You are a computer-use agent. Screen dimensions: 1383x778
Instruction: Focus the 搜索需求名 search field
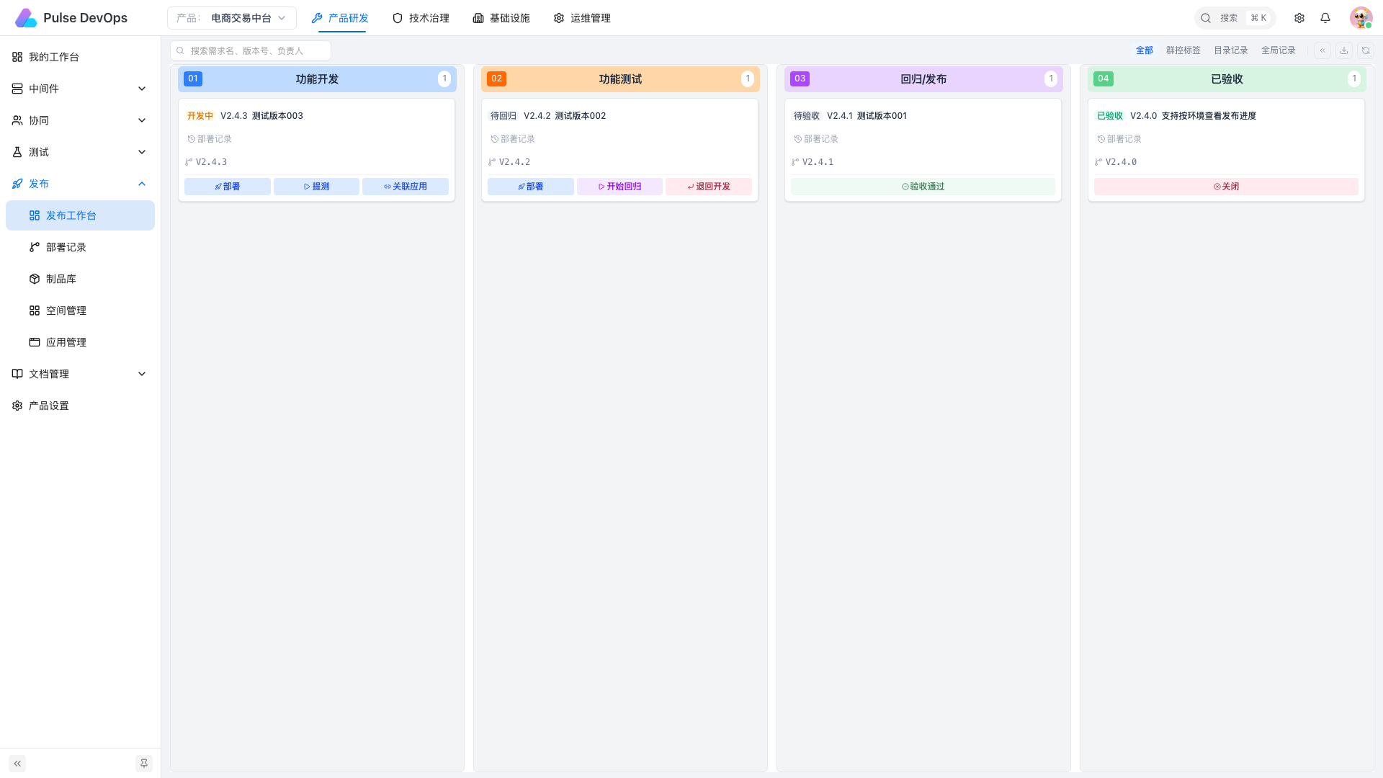[251, 50]
